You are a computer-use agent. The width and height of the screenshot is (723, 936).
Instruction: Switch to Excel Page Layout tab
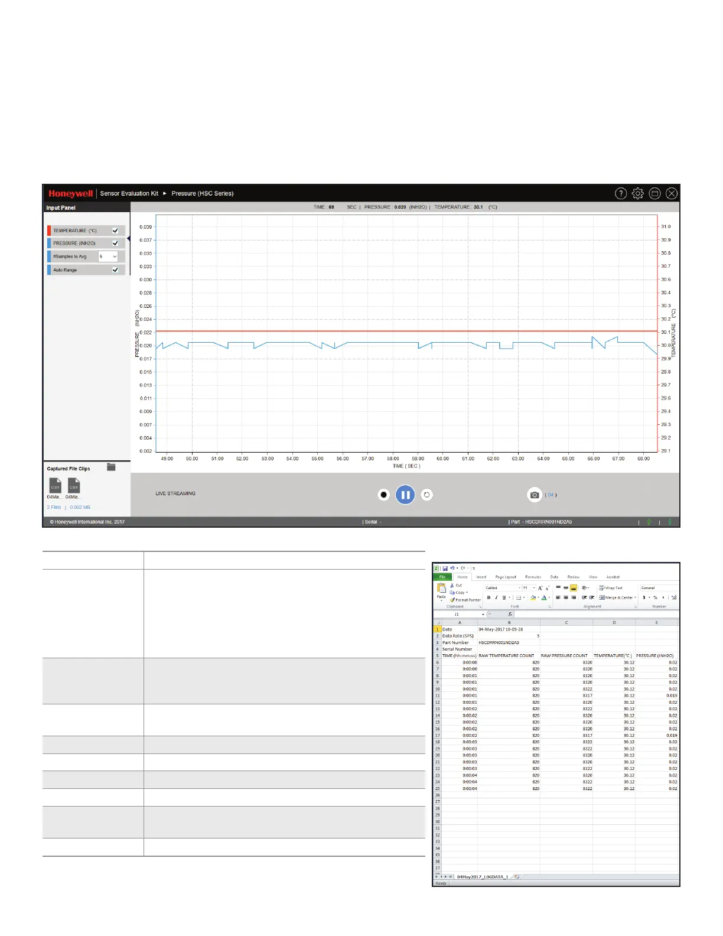[506, 577]
